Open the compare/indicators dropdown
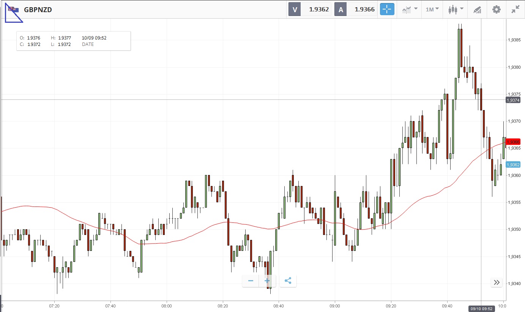Image resolution: width=525 pixels, height=312 pixels. 410,9
